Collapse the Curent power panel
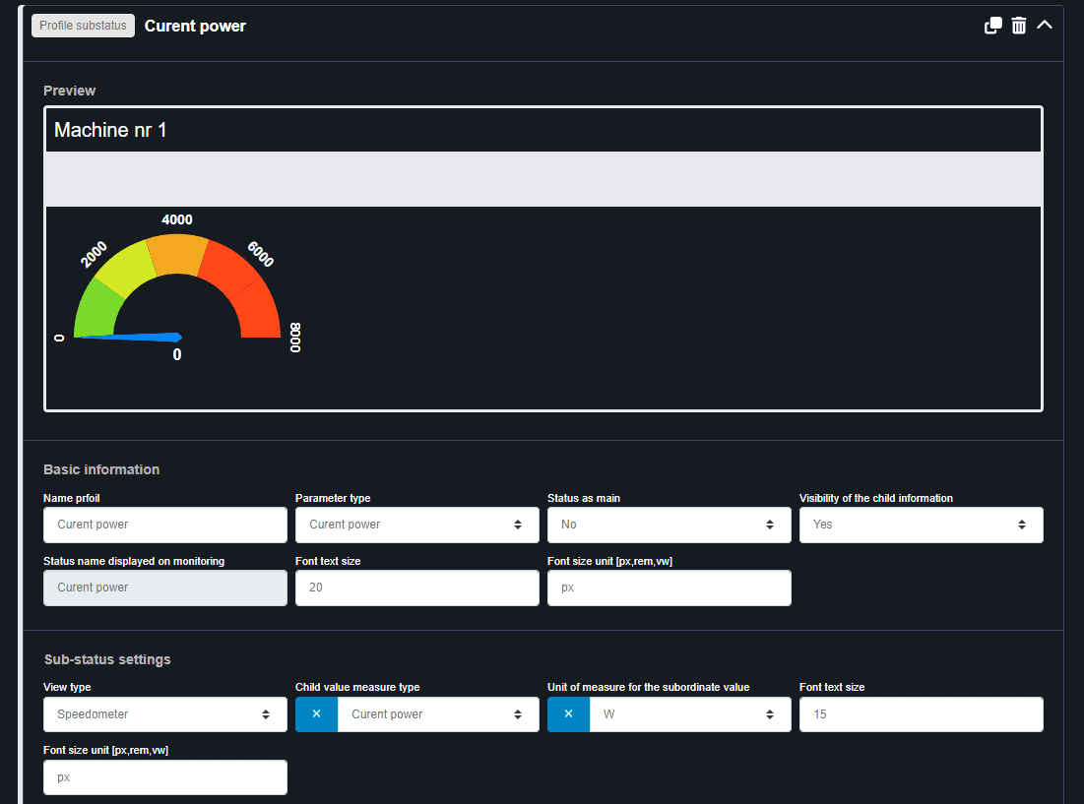The image size is (1084, 804). click(x=1045, y=25)
